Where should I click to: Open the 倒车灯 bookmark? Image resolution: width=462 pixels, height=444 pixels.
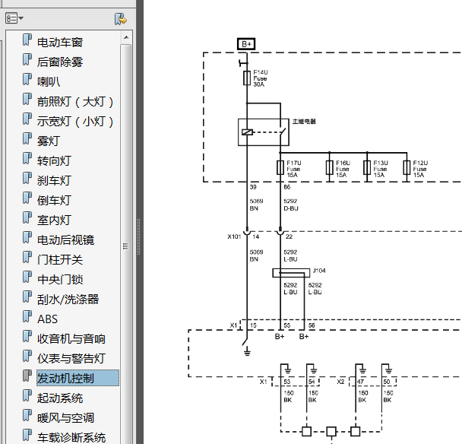[x=54, y=201]
